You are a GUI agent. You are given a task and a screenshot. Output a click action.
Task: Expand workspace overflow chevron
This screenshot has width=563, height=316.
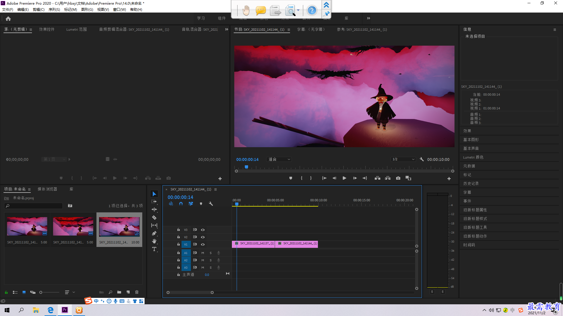tap(369, 18)
